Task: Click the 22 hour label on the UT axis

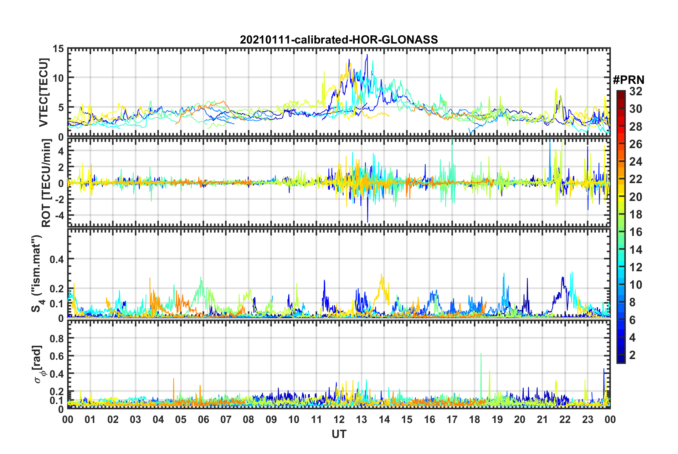Action: [x=565, y=419]
